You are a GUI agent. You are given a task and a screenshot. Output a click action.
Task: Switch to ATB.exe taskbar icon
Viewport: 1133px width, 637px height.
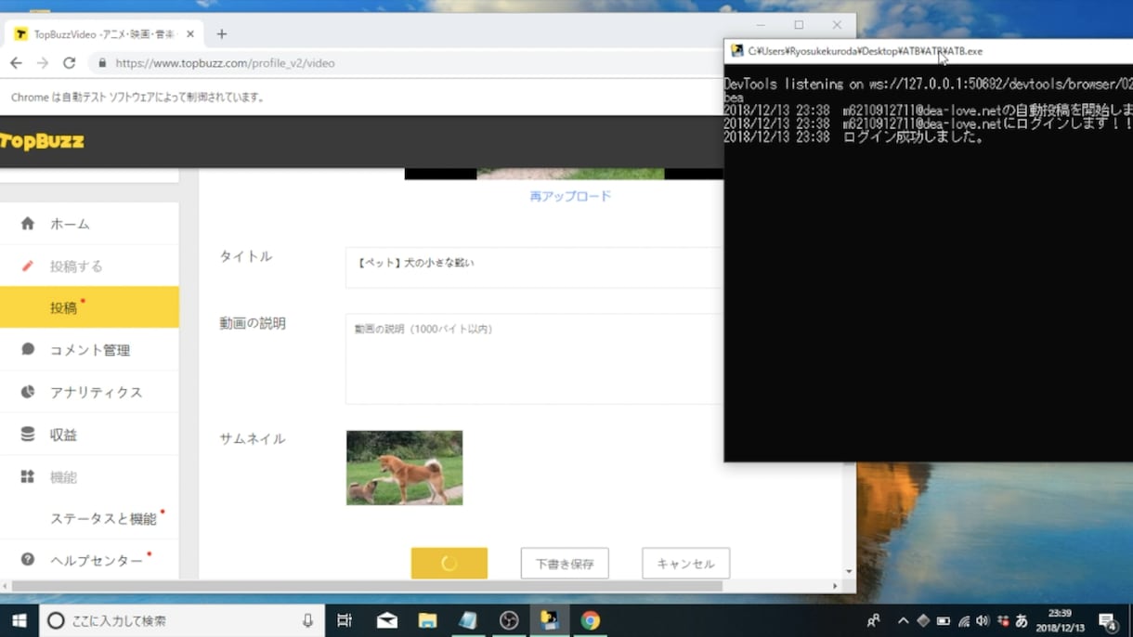pyautogui.click(x=550, y=620)
